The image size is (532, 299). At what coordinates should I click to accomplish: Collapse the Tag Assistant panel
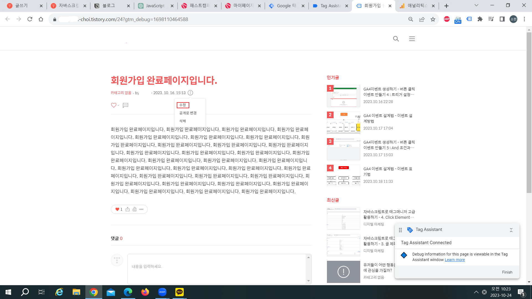[511, 230]
